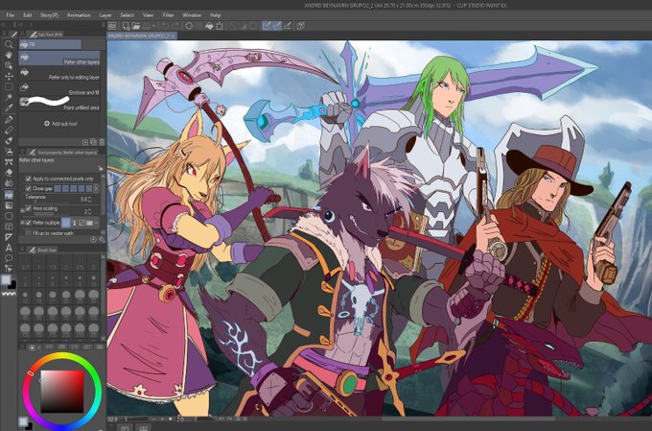Select the Pen tool

pyautogui.click(x=9, y=120)
